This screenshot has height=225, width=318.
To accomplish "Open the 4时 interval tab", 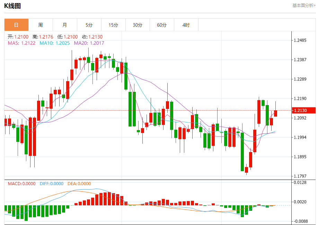I will click(186, 25).
